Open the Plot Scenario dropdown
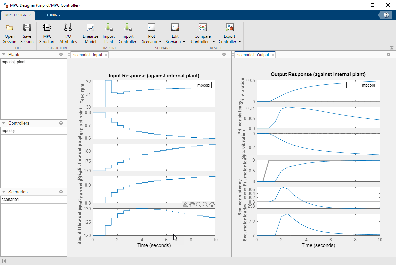This screenshot has width=396, height=265. coord(152,39)
